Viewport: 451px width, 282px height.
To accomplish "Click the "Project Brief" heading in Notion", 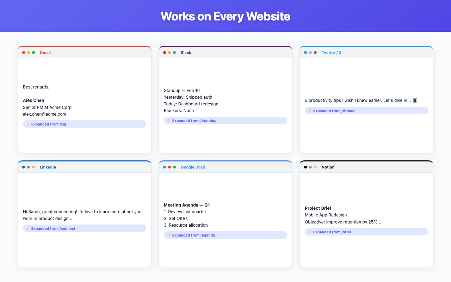I will pyautogui.click(x=318, y=208).
